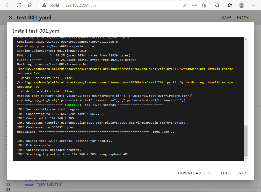Open the browser settings and more menu

[253, 5]
